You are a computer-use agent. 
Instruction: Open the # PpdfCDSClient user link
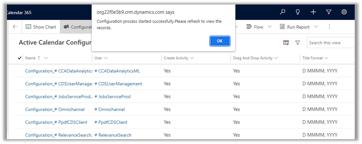pyautogui.click(x=111, y=122)
